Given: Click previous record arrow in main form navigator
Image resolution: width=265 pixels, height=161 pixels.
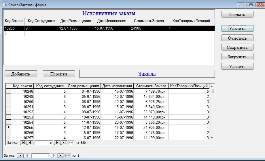Looking at the screenshot, I should coord(27,156).
